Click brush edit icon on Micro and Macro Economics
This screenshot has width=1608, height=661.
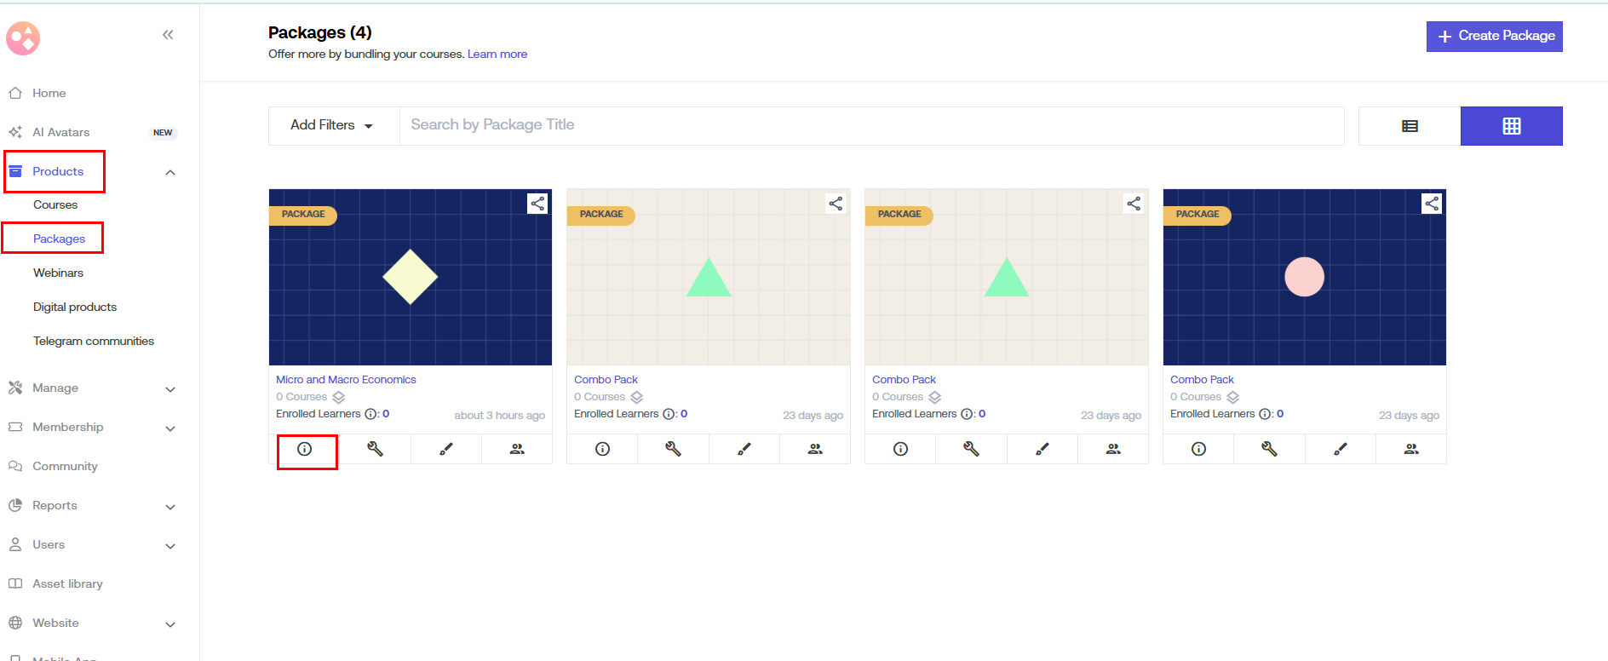[446, 449]
